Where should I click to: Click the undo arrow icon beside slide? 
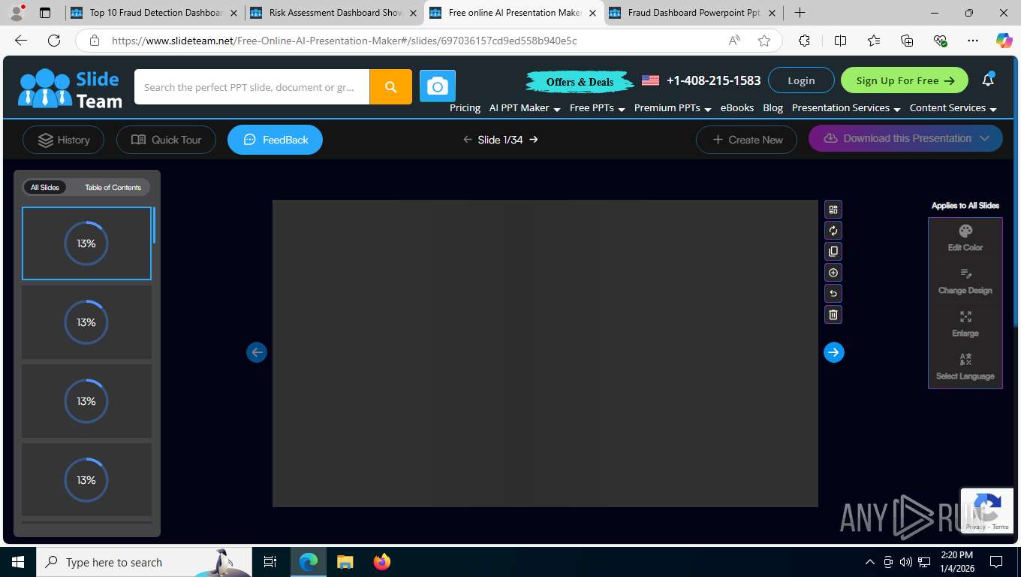point(833,294)
